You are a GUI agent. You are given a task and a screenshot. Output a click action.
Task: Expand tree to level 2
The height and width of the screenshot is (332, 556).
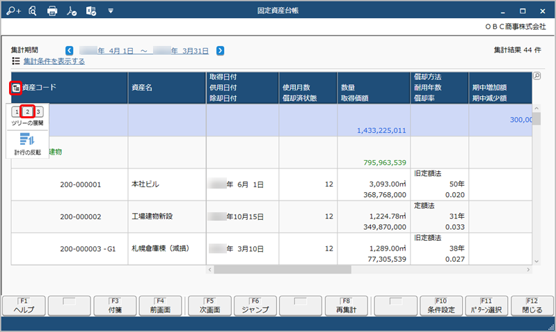[27, 112]
